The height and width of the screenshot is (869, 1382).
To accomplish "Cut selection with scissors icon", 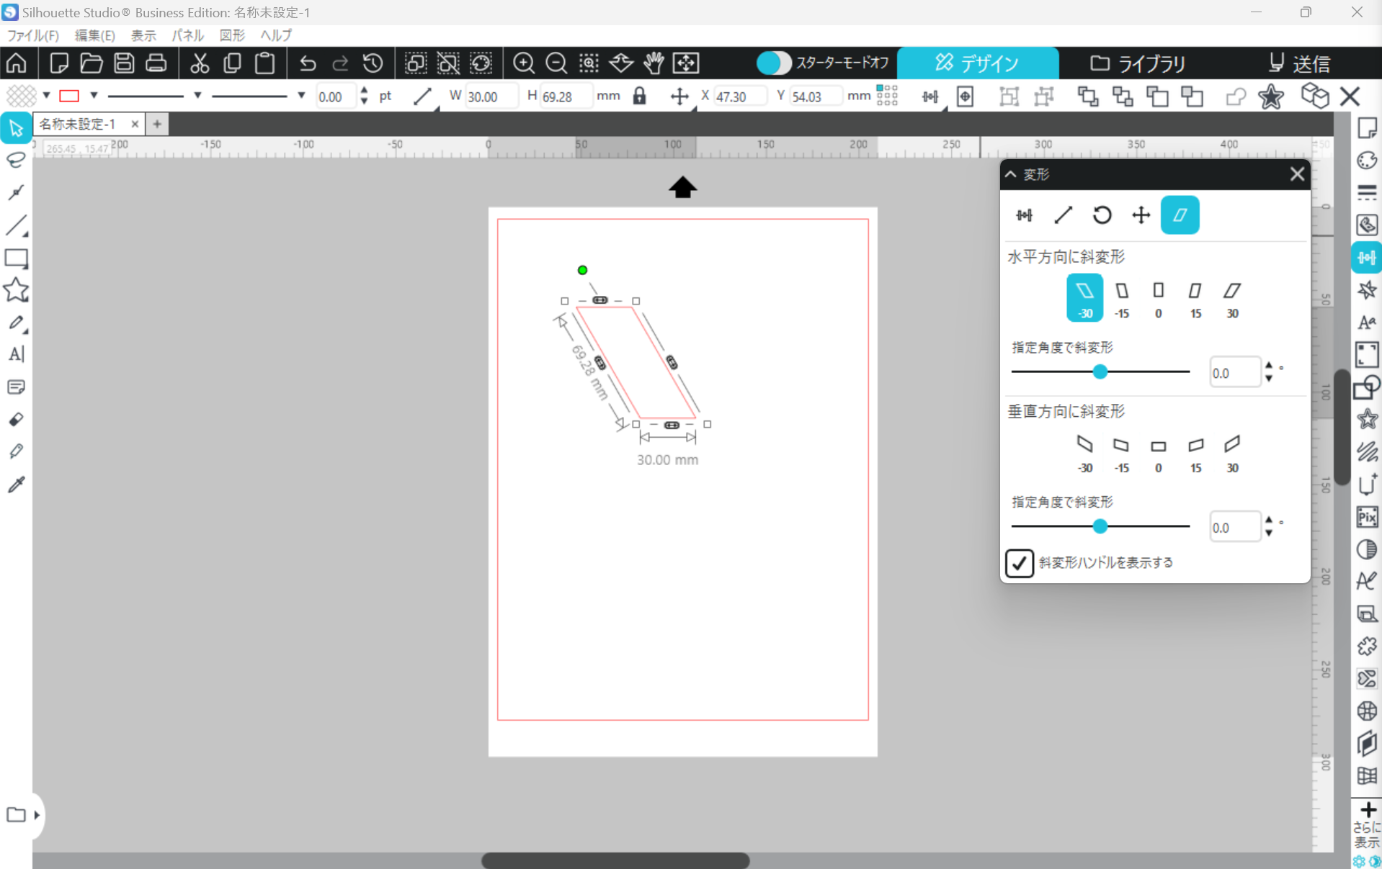I will (x=200, y=63).
